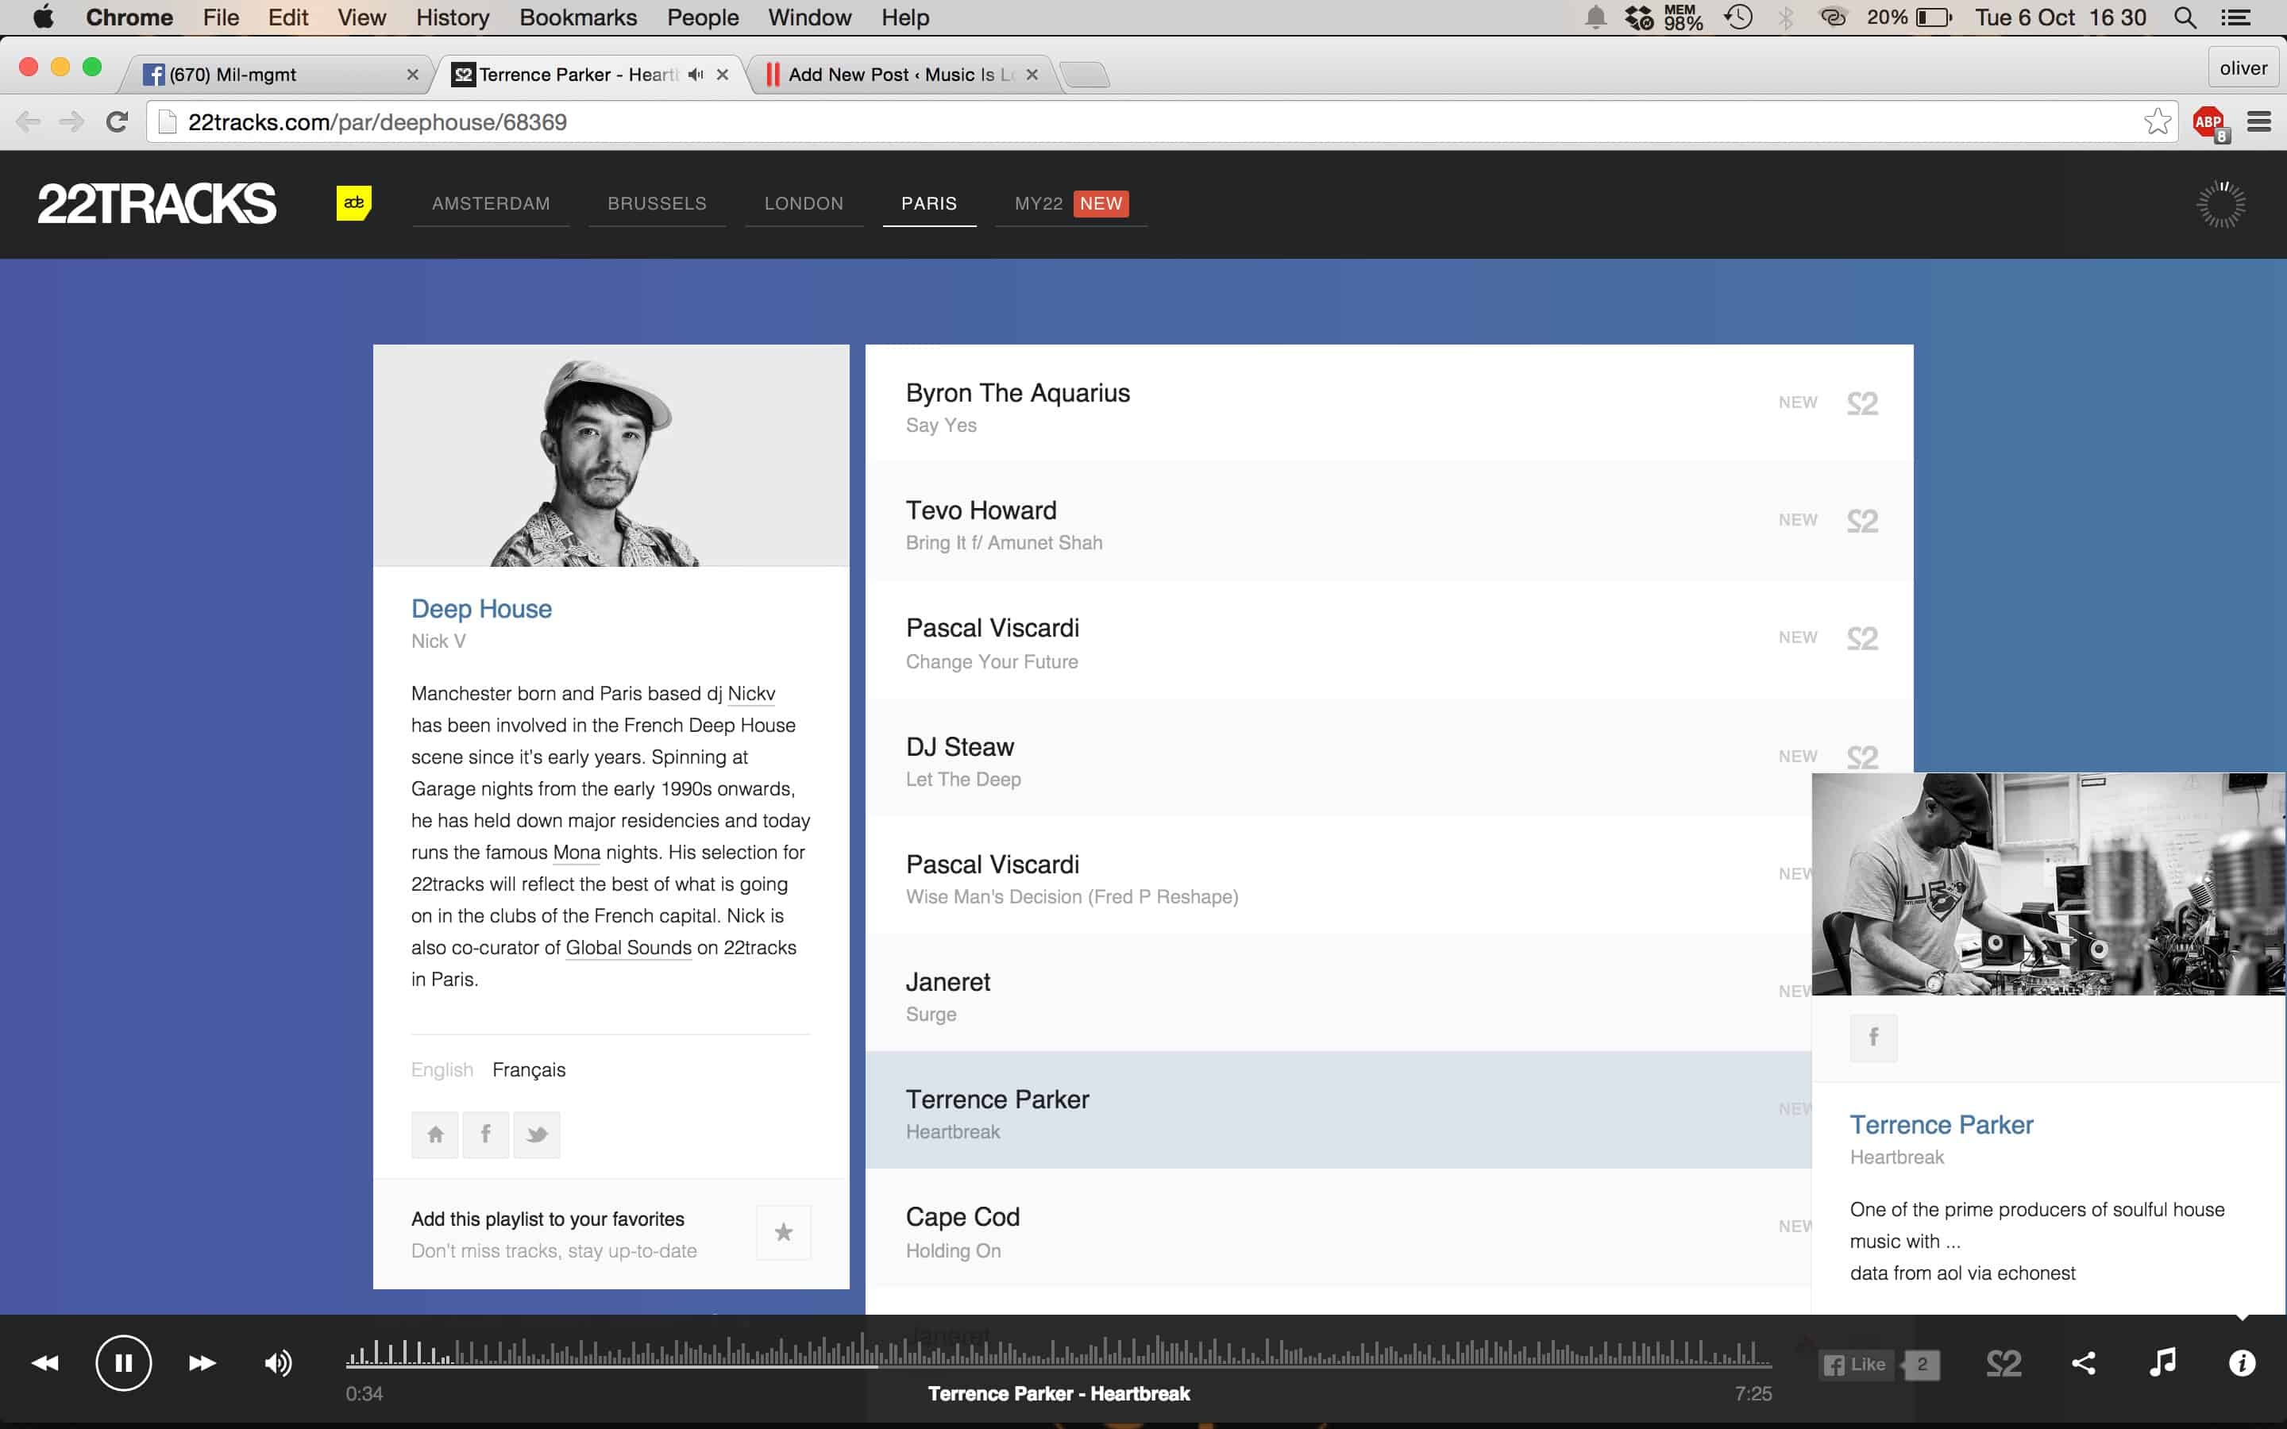Open the Time Machine menu bar icon
Image resolution: width=2287 pixels, height=1429 pixels.
1738,17
